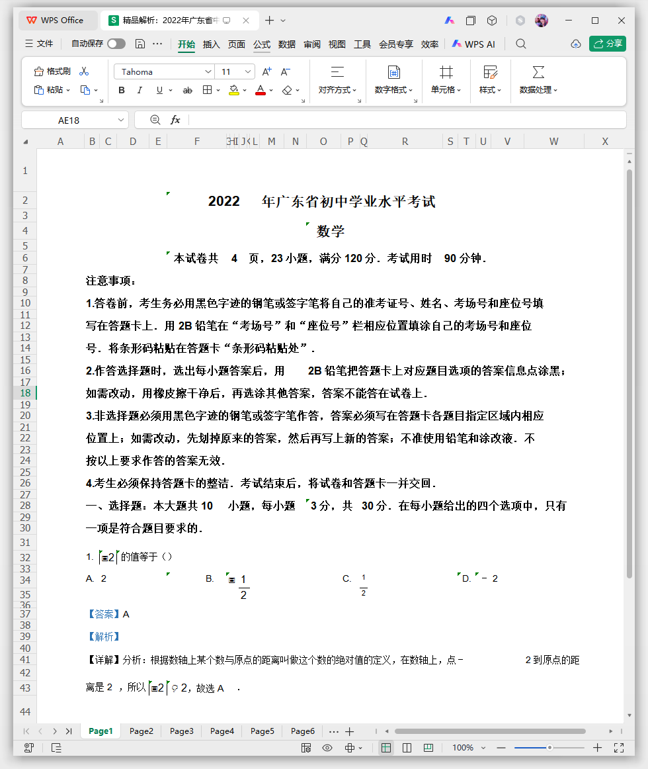Click the cloud sync icon
Viewport: 648px width, 769px height.
[576, 44]
